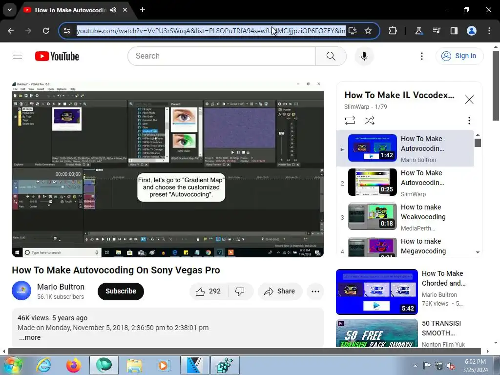Toggle loop playlist
Screen dimensions: 500x375
pyautogui.click(x=350, y=121)
